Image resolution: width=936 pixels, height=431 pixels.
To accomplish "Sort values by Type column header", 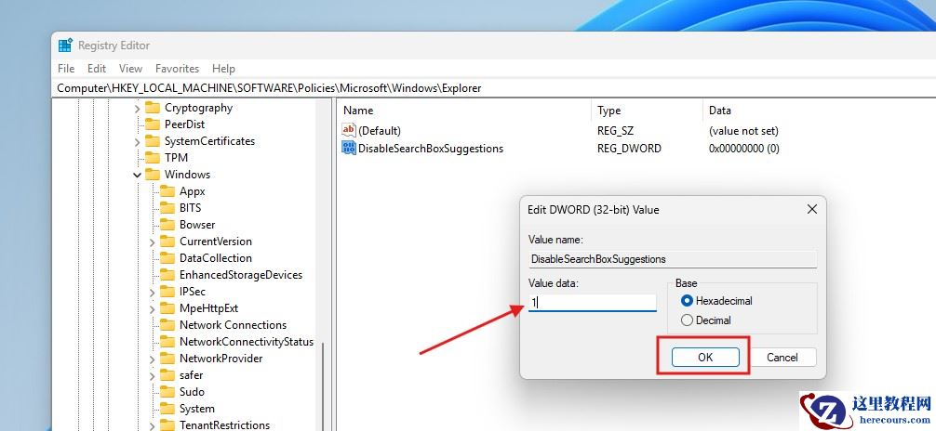I will (647, 111).
